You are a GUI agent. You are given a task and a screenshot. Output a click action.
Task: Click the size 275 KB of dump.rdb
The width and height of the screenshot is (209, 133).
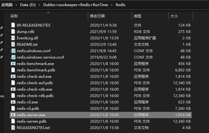(184, 32)
